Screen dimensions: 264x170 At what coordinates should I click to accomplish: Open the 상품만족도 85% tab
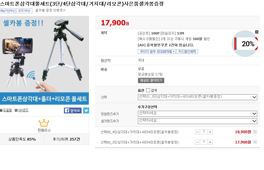coord(22,139)
